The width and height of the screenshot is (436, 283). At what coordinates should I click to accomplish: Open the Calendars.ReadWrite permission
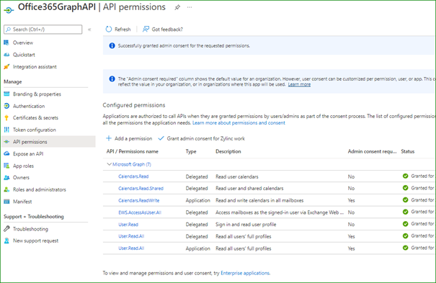pyautogui.click(x=139, y=200)
